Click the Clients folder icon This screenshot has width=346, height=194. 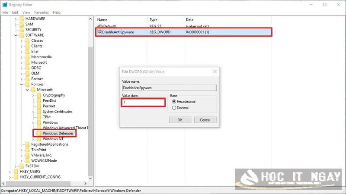point(27,46)
